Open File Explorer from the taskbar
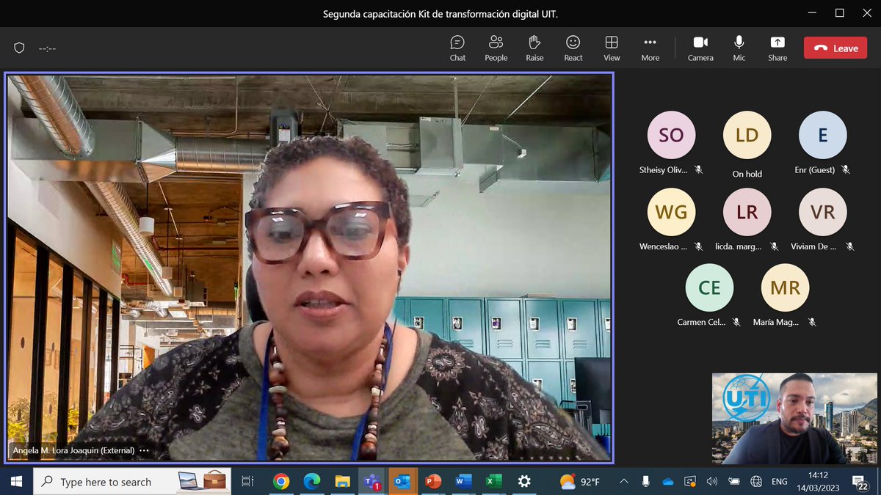 342,482
